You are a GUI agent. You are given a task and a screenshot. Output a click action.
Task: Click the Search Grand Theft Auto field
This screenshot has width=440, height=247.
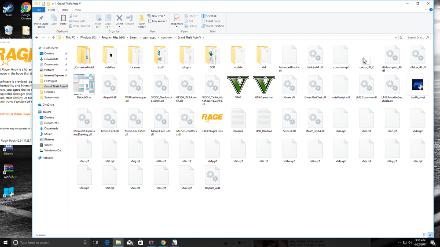pyautogui.click(x=418, y=37)
